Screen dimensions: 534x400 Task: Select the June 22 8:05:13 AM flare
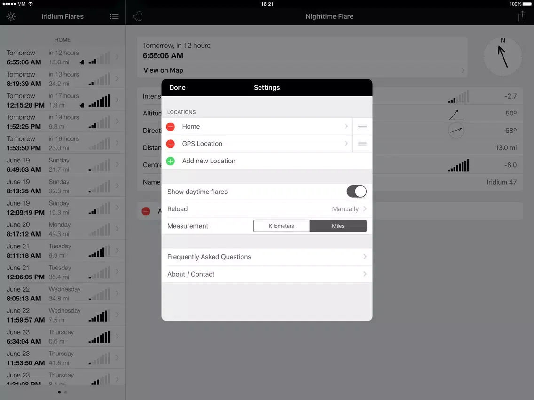click(x=63, y=293)
